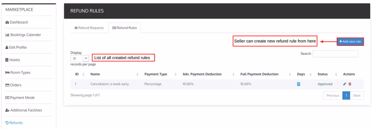Click the Add new rule button

(350, 42)
